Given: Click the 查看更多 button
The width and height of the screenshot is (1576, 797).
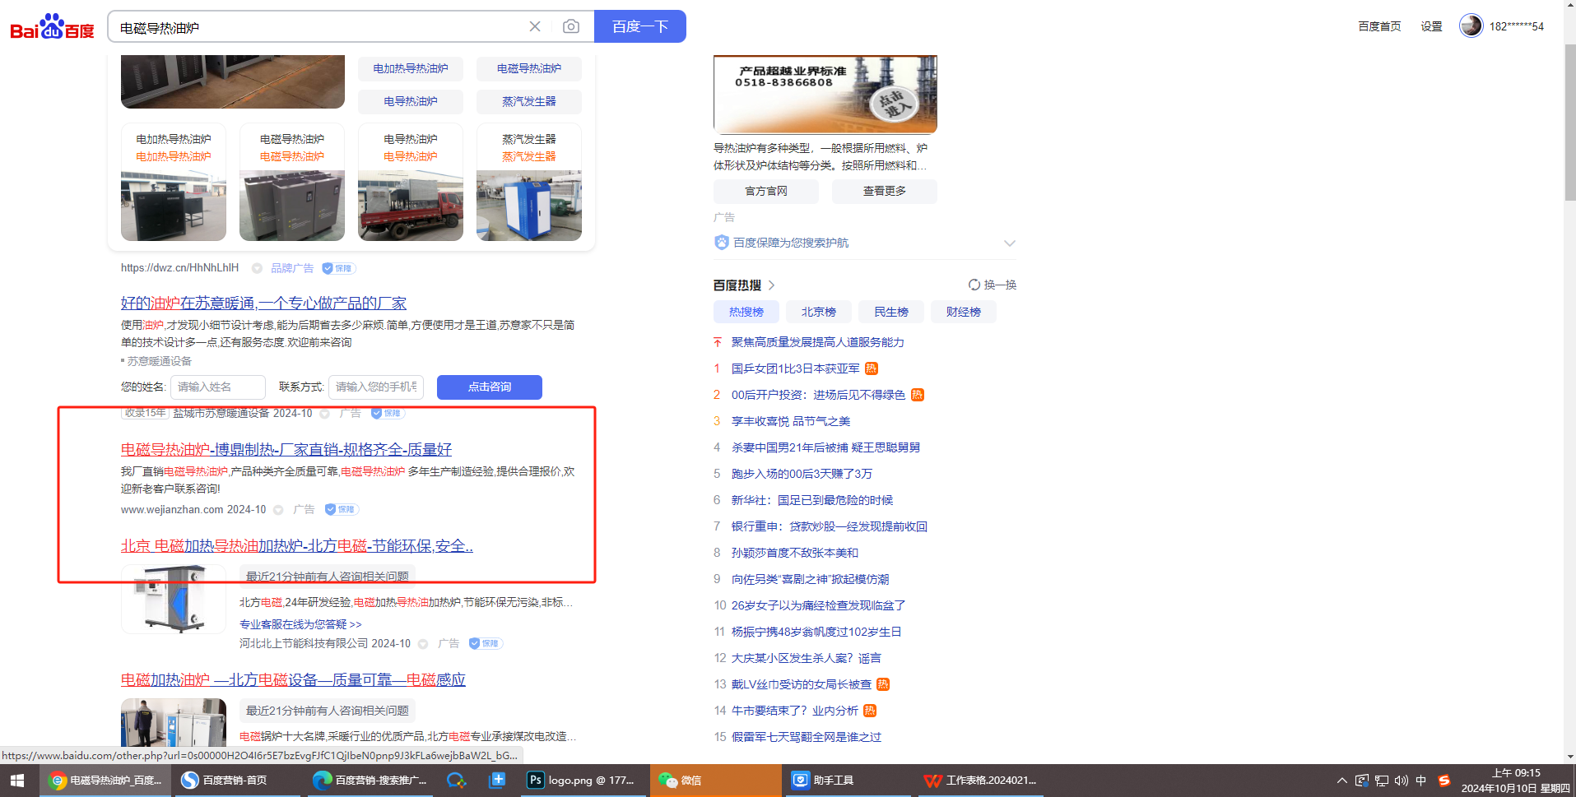Looking at the screenshot, I should click(885, 191).
